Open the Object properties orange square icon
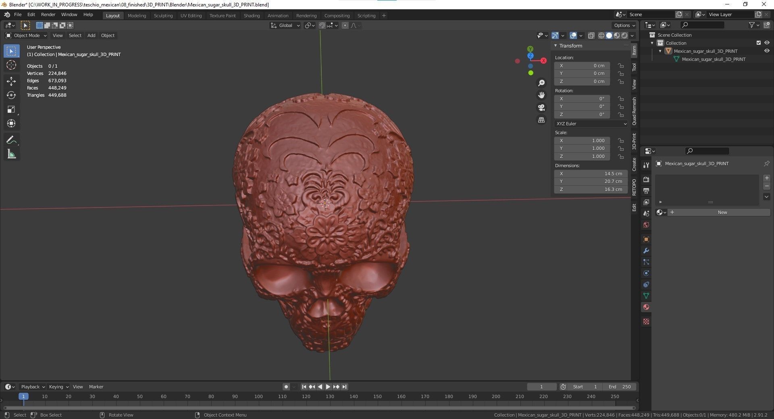 coord(646,239)
